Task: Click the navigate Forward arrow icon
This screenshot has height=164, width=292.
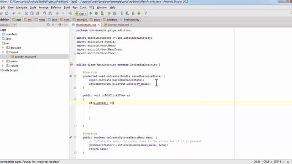Action: (63, 13)
